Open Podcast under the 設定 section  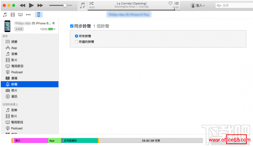pos(30,72)
